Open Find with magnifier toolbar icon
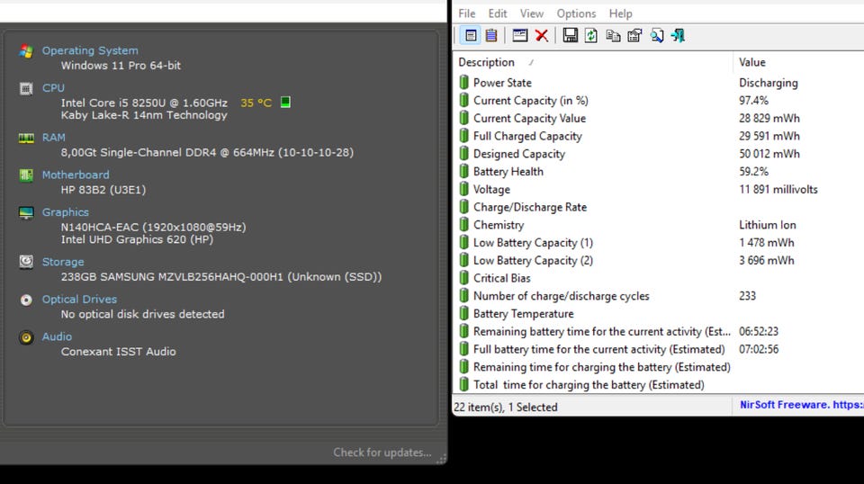864x484 pixels. click(x=656, y=36)
